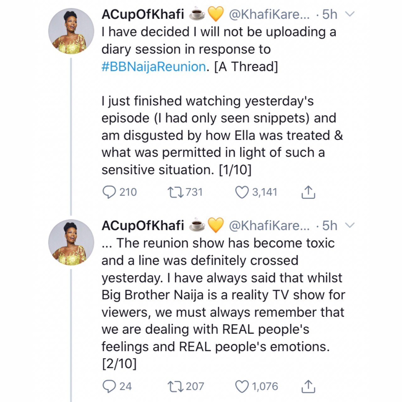Viewport: 402px width, 402px height.
Task: Reply to the first tweet (210 replies)
Action: [x=109, y=192]
